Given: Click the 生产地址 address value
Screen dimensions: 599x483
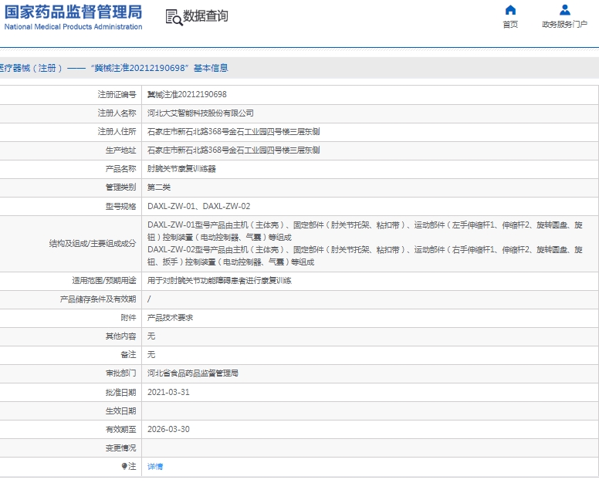Looking at the screenshot, I should 234,150.
